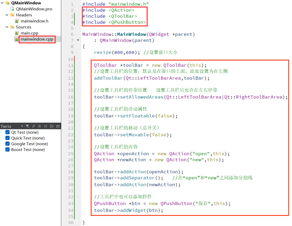Click the QMainWindow project icon
292x226 pixels.
pyautogui.click(x=8, y=3)
